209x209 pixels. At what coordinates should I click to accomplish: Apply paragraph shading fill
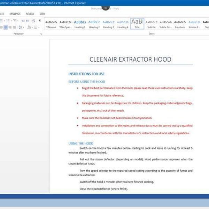[29, 28]
